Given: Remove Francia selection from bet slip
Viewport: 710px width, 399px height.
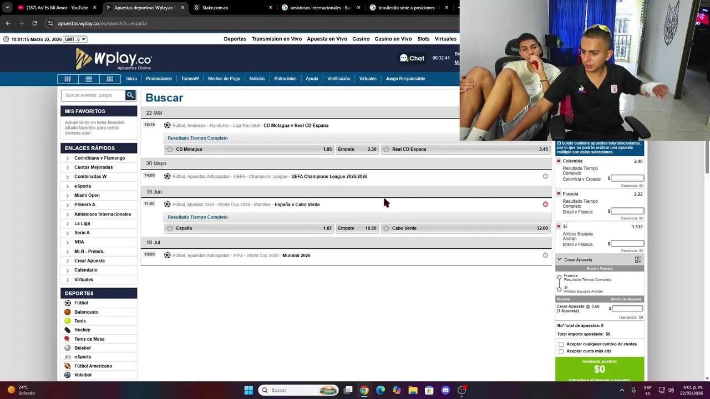Looking at the screenshot, I should (559, 194).
